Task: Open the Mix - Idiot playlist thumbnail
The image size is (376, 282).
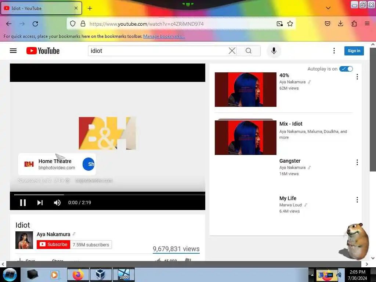Action: coord(246,138)
